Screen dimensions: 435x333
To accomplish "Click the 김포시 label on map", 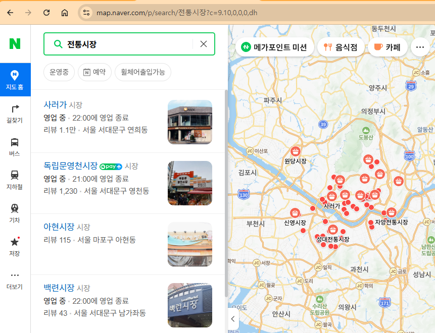I will pos(248,173).
